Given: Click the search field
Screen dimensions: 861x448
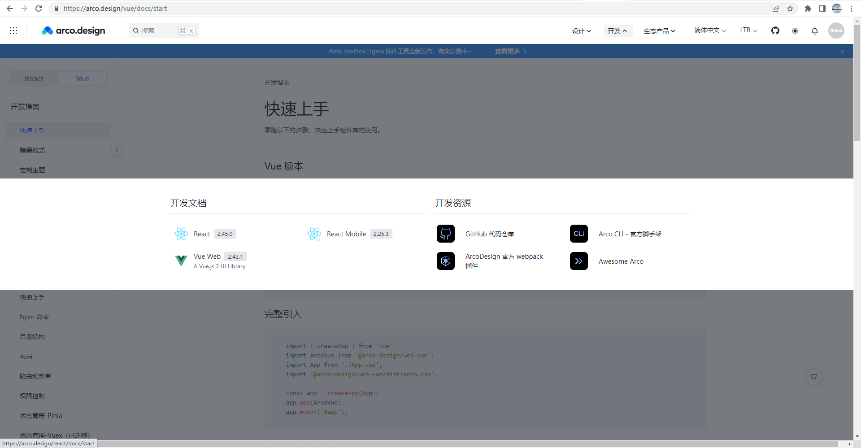Looking at the screenshot, I should pyautogui.click(x=164, y=30).
